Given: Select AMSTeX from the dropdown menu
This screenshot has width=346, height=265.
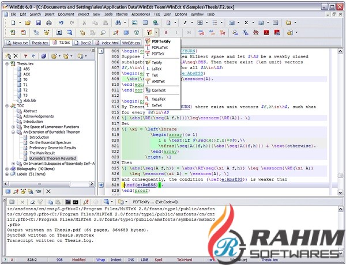Looking at the screenshot, I should pyautogui.click(x=158, y=82).
